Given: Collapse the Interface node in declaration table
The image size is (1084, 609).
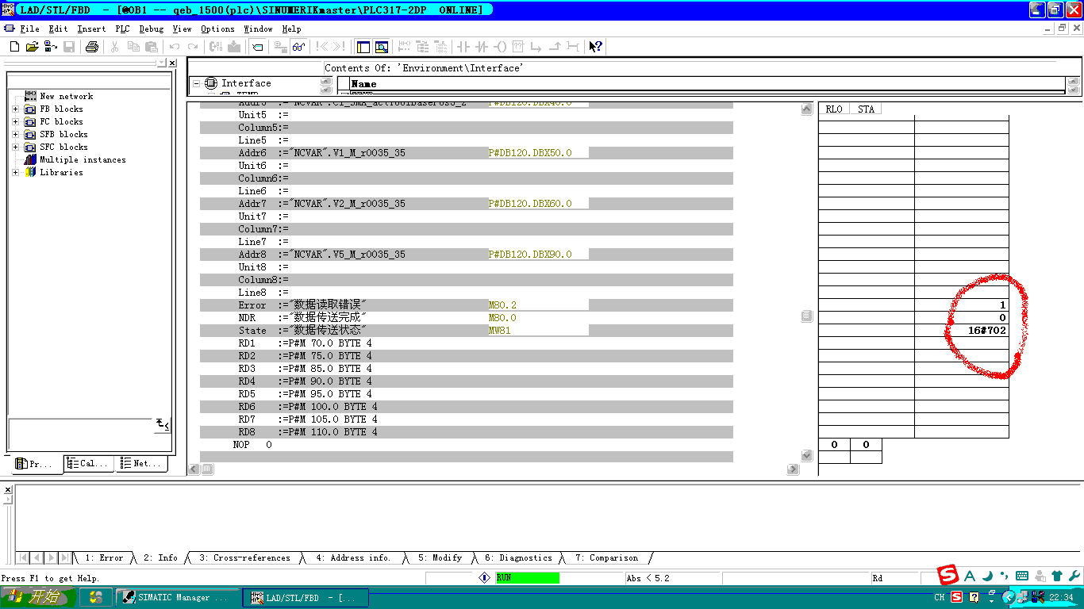Looking at the screenshot, I should pyautogui.click(x=196, y=83).
